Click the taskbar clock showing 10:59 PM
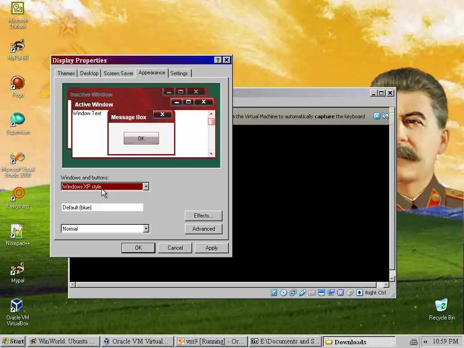The height and width of the screenshot is (348, 464). 445,342
